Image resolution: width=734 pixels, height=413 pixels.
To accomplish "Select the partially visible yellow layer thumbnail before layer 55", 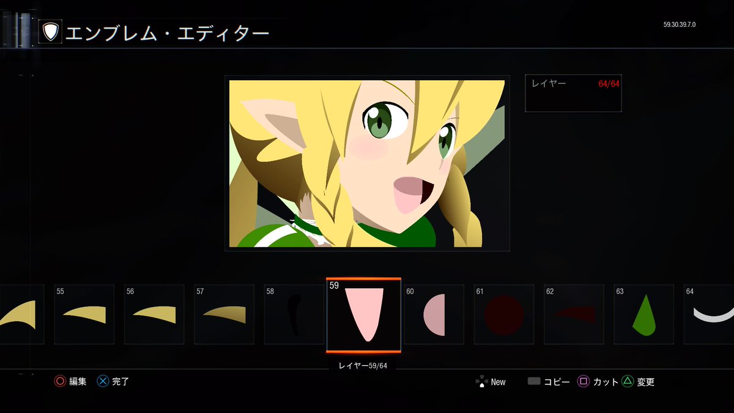I will [22, 314].
